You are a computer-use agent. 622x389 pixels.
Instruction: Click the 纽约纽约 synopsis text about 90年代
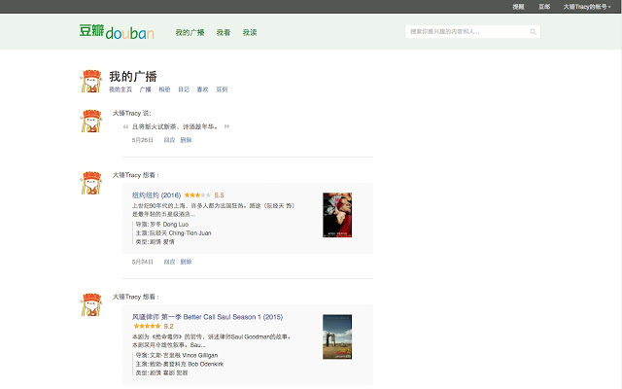coord(214,210)
